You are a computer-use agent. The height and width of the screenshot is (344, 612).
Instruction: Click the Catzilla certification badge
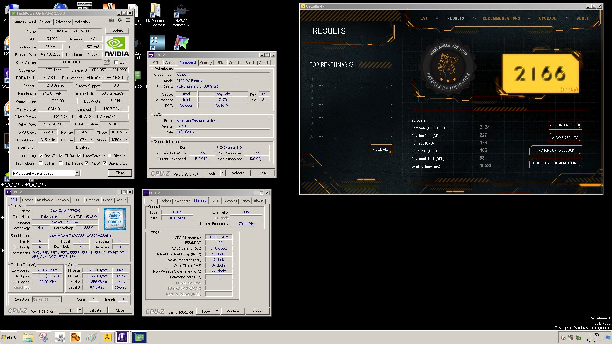[448, 68]
